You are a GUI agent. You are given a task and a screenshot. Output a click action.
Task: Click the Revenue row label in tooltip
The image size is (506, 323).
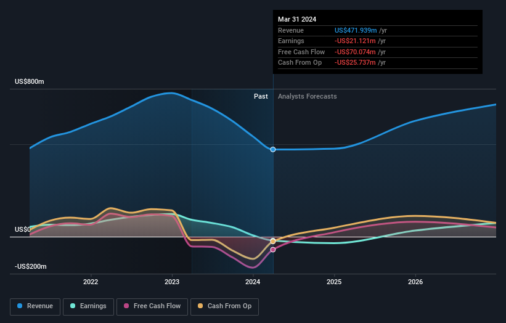291,30
